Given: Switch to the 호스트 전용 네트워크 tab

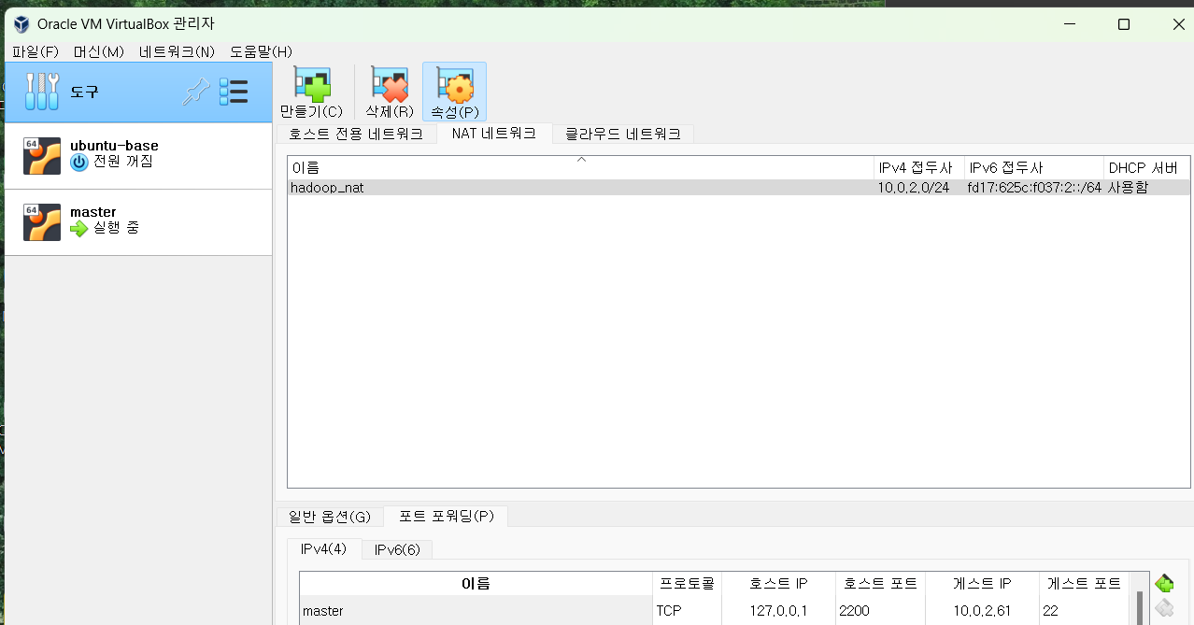Looking at the screenshot, I should pyautogui.click(x=356, y=134).
